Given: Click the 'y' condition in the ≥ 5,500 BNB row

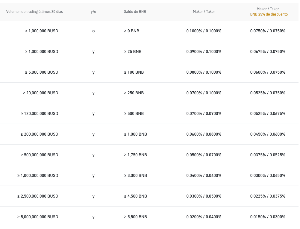Looking at the screenshot, I should 93,217.
